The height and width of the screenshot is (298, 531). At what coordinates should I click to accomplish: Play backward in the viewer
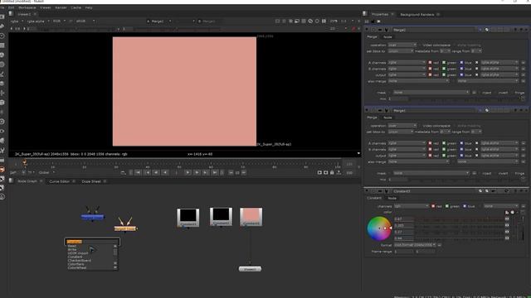click(x=165, y=173)
